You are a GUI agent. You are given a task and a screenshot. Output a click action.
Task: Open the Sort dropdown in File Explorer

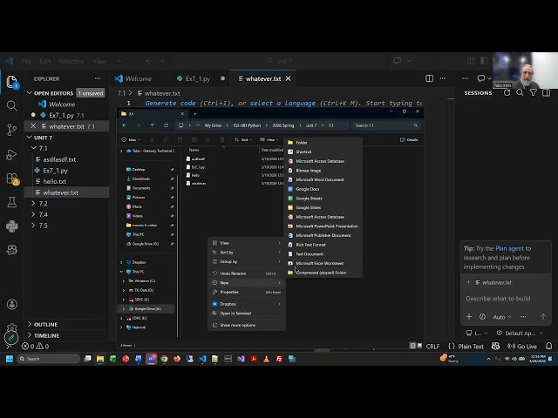point(243,139)
